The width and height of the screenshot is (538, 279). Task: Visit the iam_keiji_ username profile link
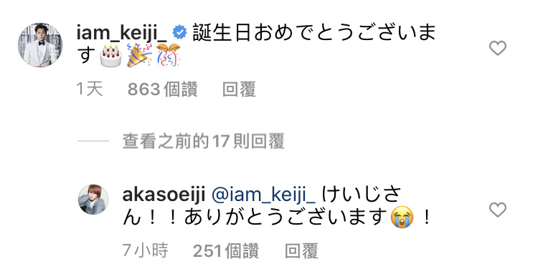(x=122, y=33)
